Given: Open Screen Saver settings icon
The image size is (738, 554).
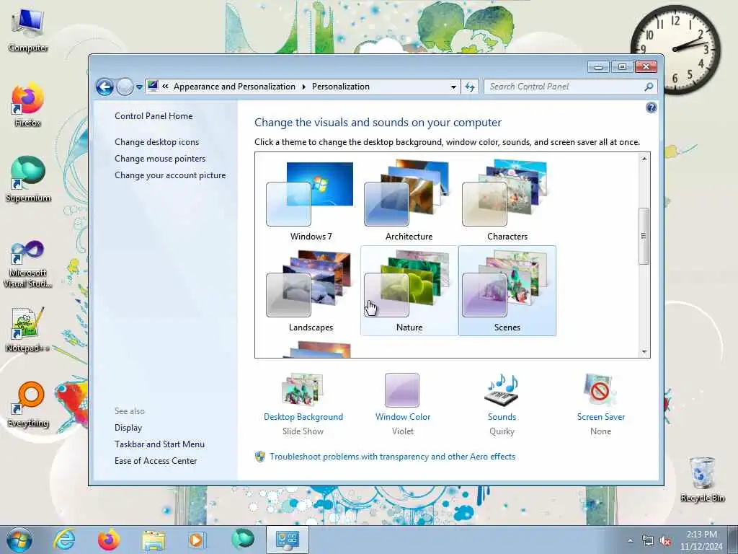Looking at the screenshot, I should (x=600, y=390).
